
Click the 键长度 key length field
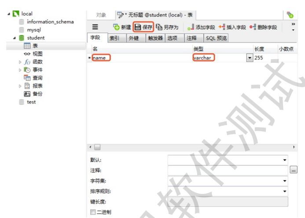[228, 202]
